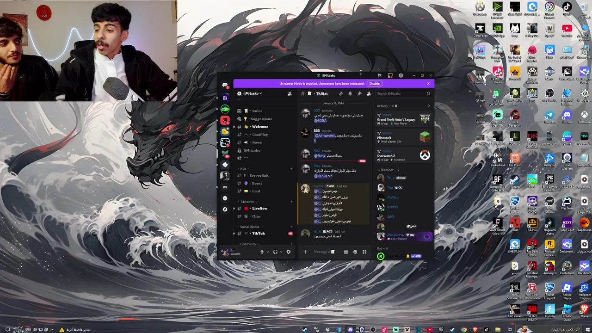Open Fortnite desktop shortcut

tap(549, 311)
